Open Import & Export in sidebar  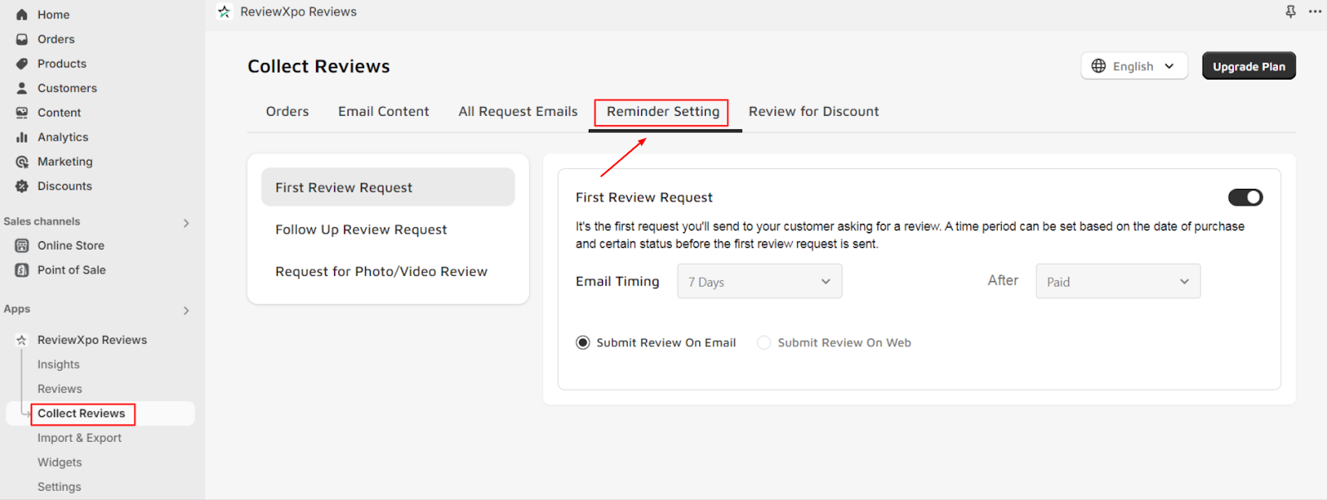tap(80, 438)
